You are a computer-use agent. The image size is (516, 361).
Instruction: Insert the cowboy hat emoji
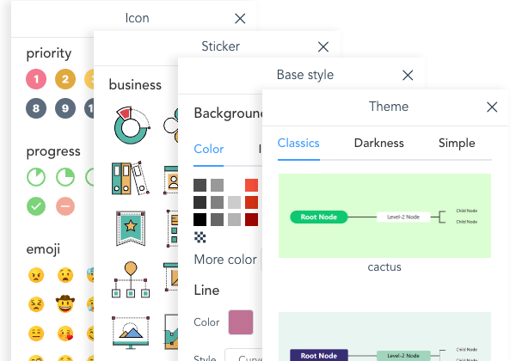coord(64,304)
